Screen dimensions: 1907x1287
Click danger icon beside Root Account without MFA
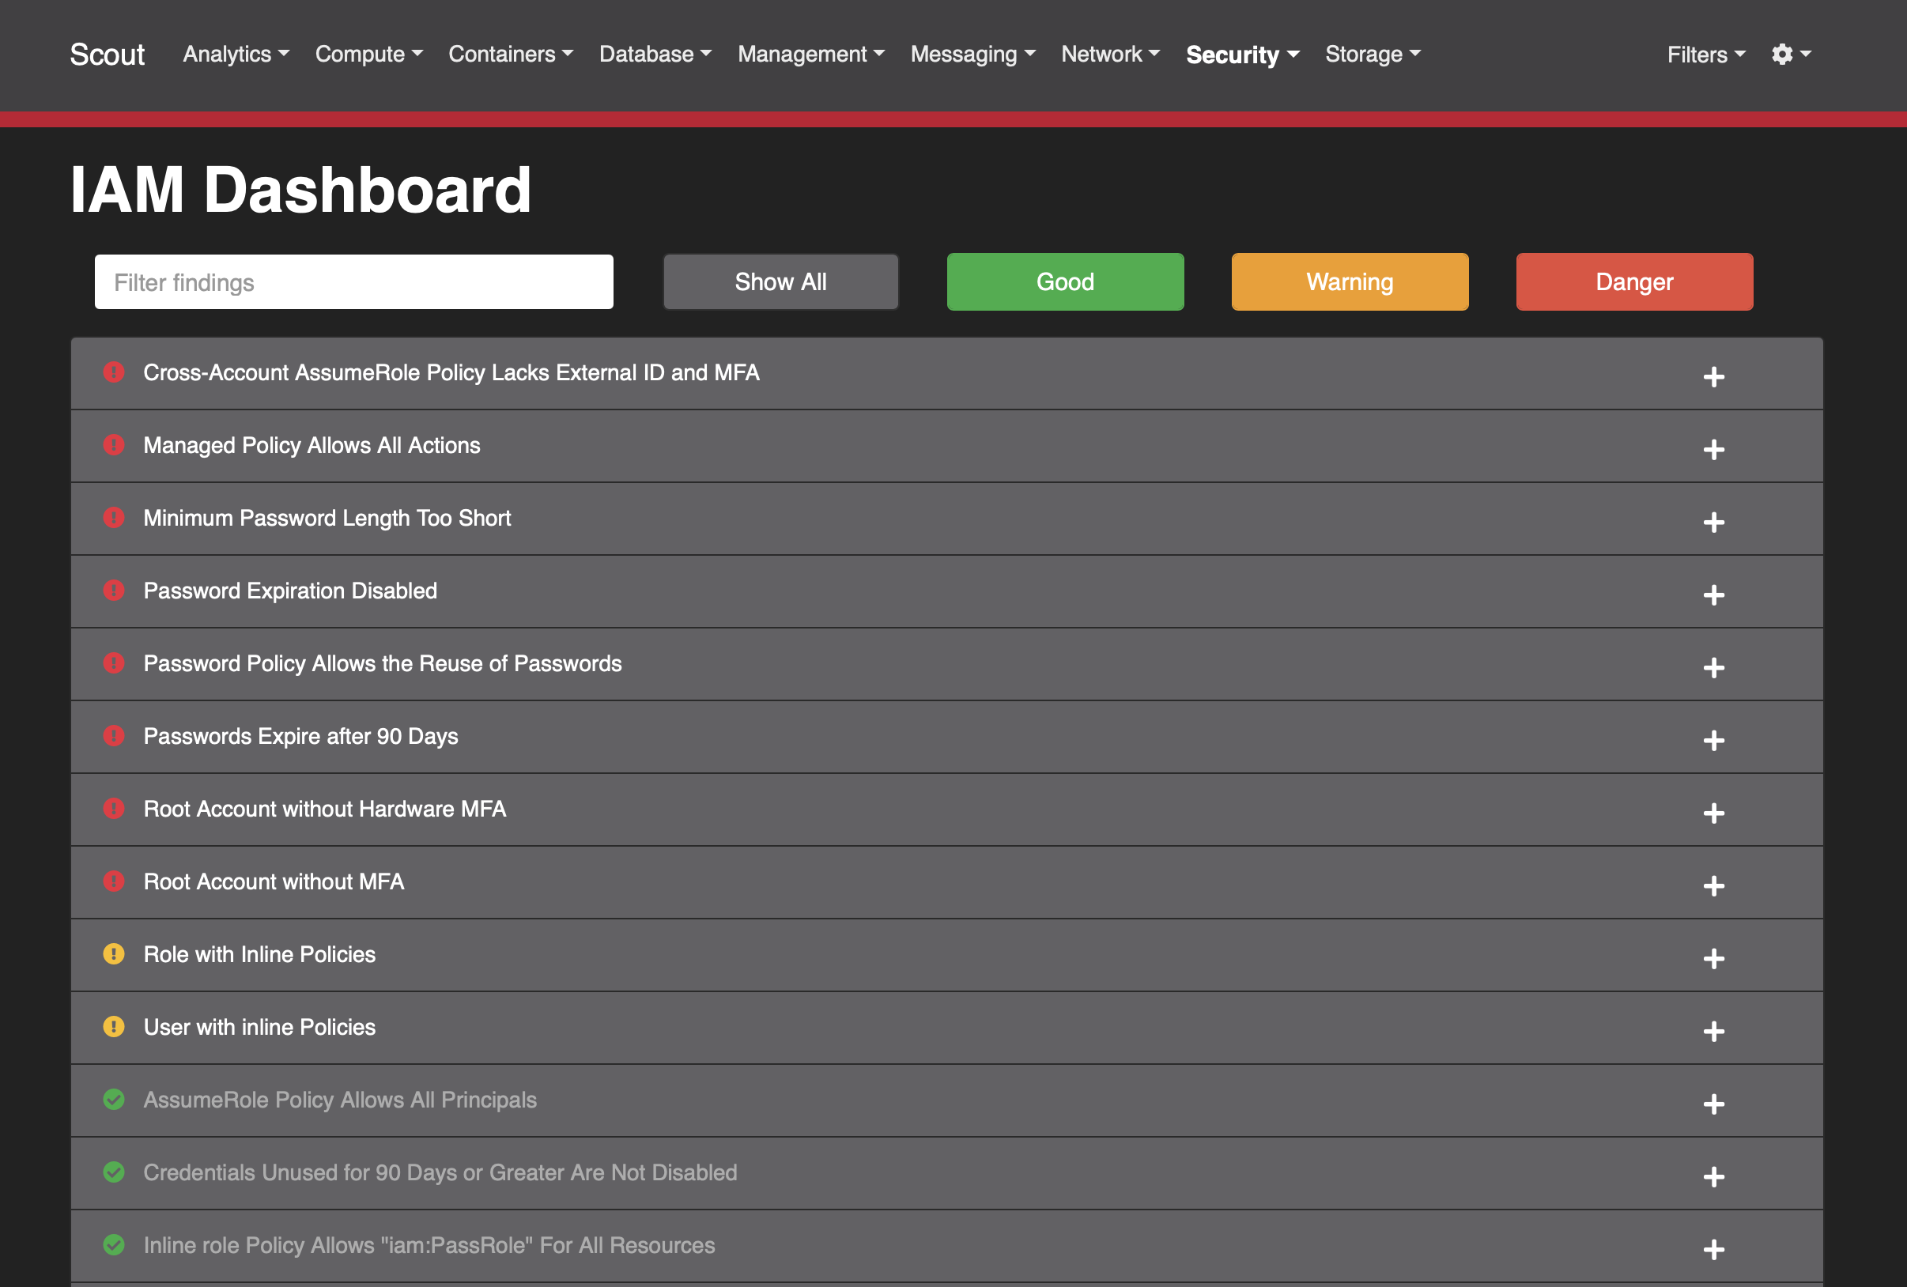pos(114,881)
